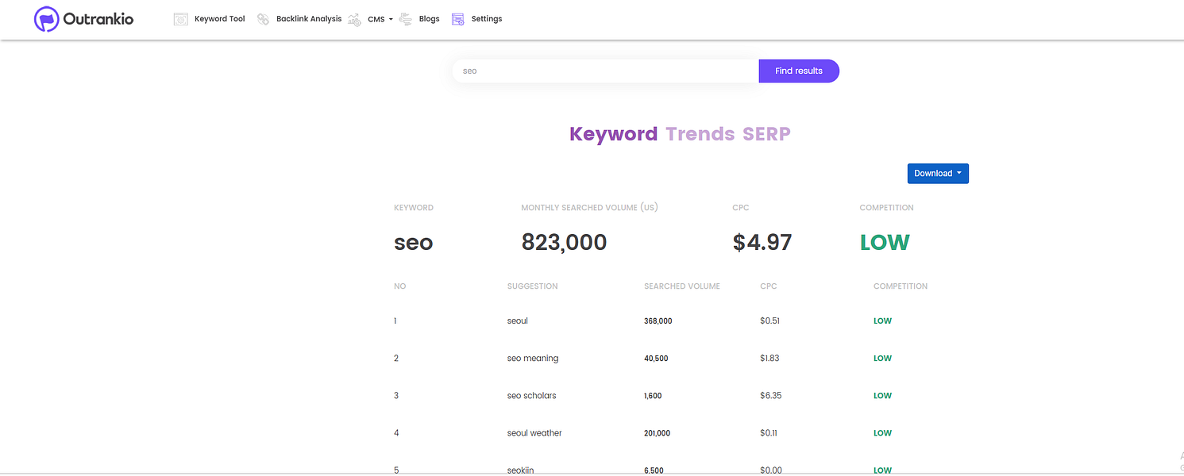Select the seoul suggestion

518,321
